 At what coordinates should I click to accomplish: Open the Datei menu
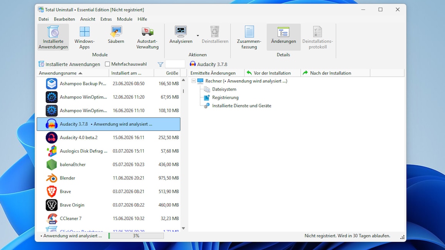click(x=43, y=19)
